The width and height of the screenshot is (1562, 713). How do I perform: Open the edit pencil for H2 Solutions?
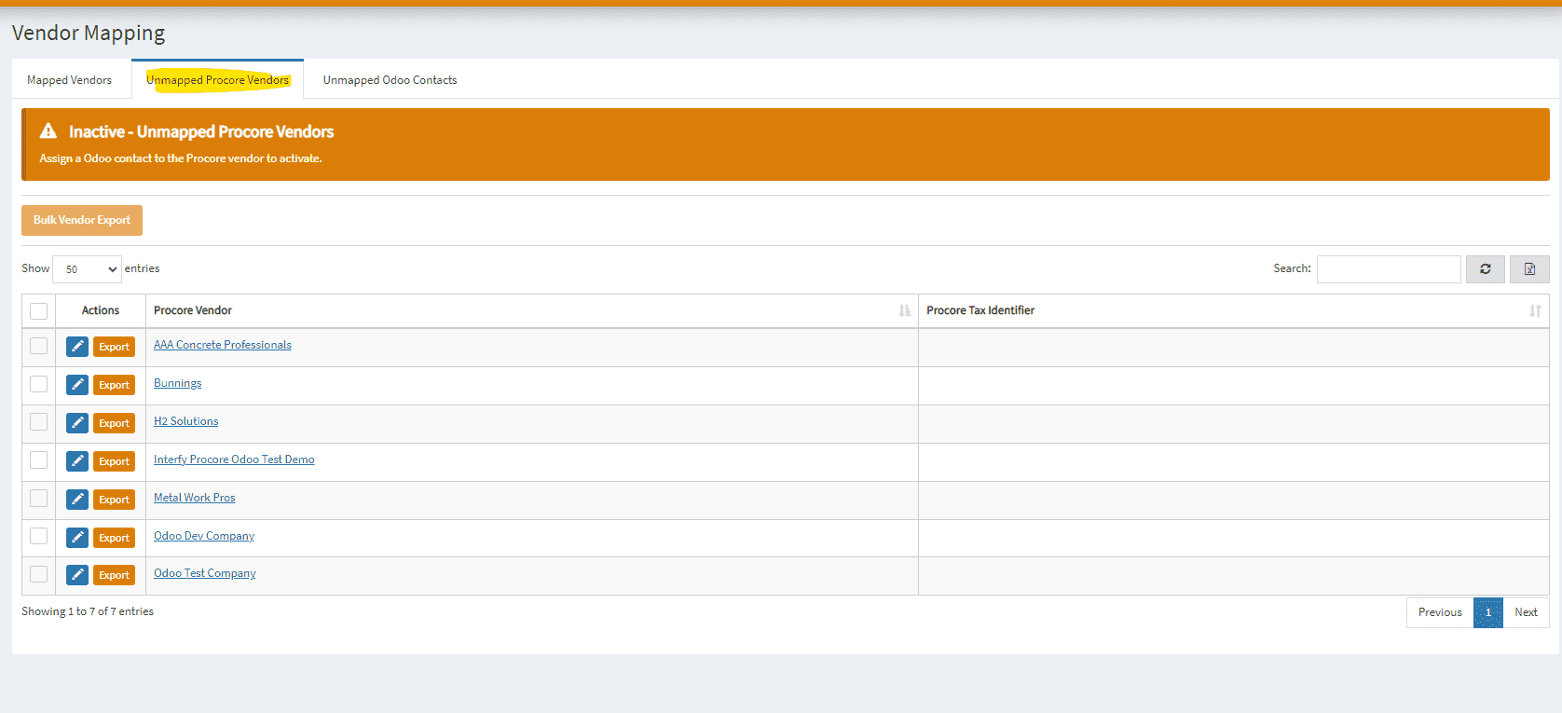tap(77, 423)
